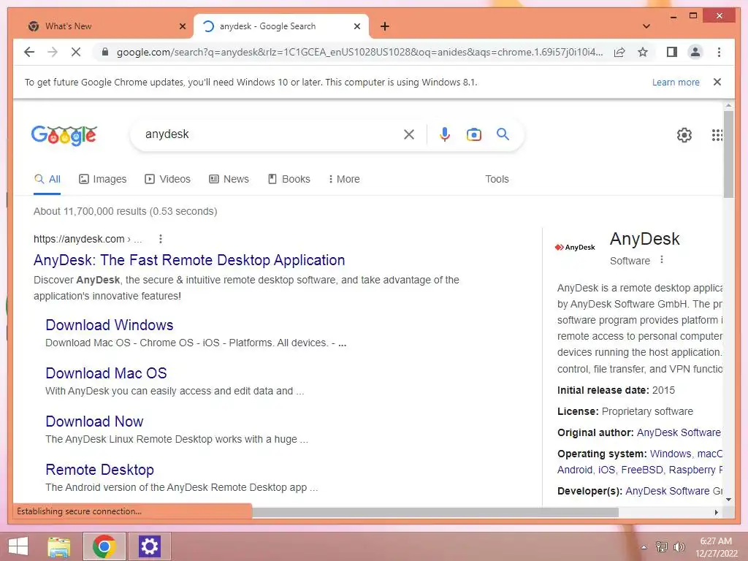Open options for anydesk.com result
Screen dimensions: 748x561
pyautogui.click(x=161, y=239)
